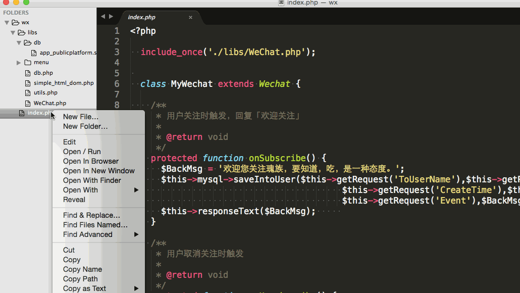This screenshot has width=520, height=293.
Task: Choose 'Open In Browser' from the context menu
Action: tap(91, 161)
